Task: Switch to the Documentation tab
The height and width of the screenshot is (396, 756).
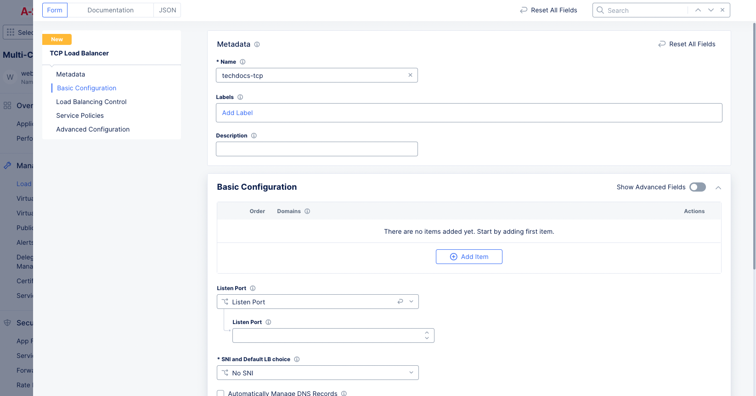Action: (x=110, y=10)
